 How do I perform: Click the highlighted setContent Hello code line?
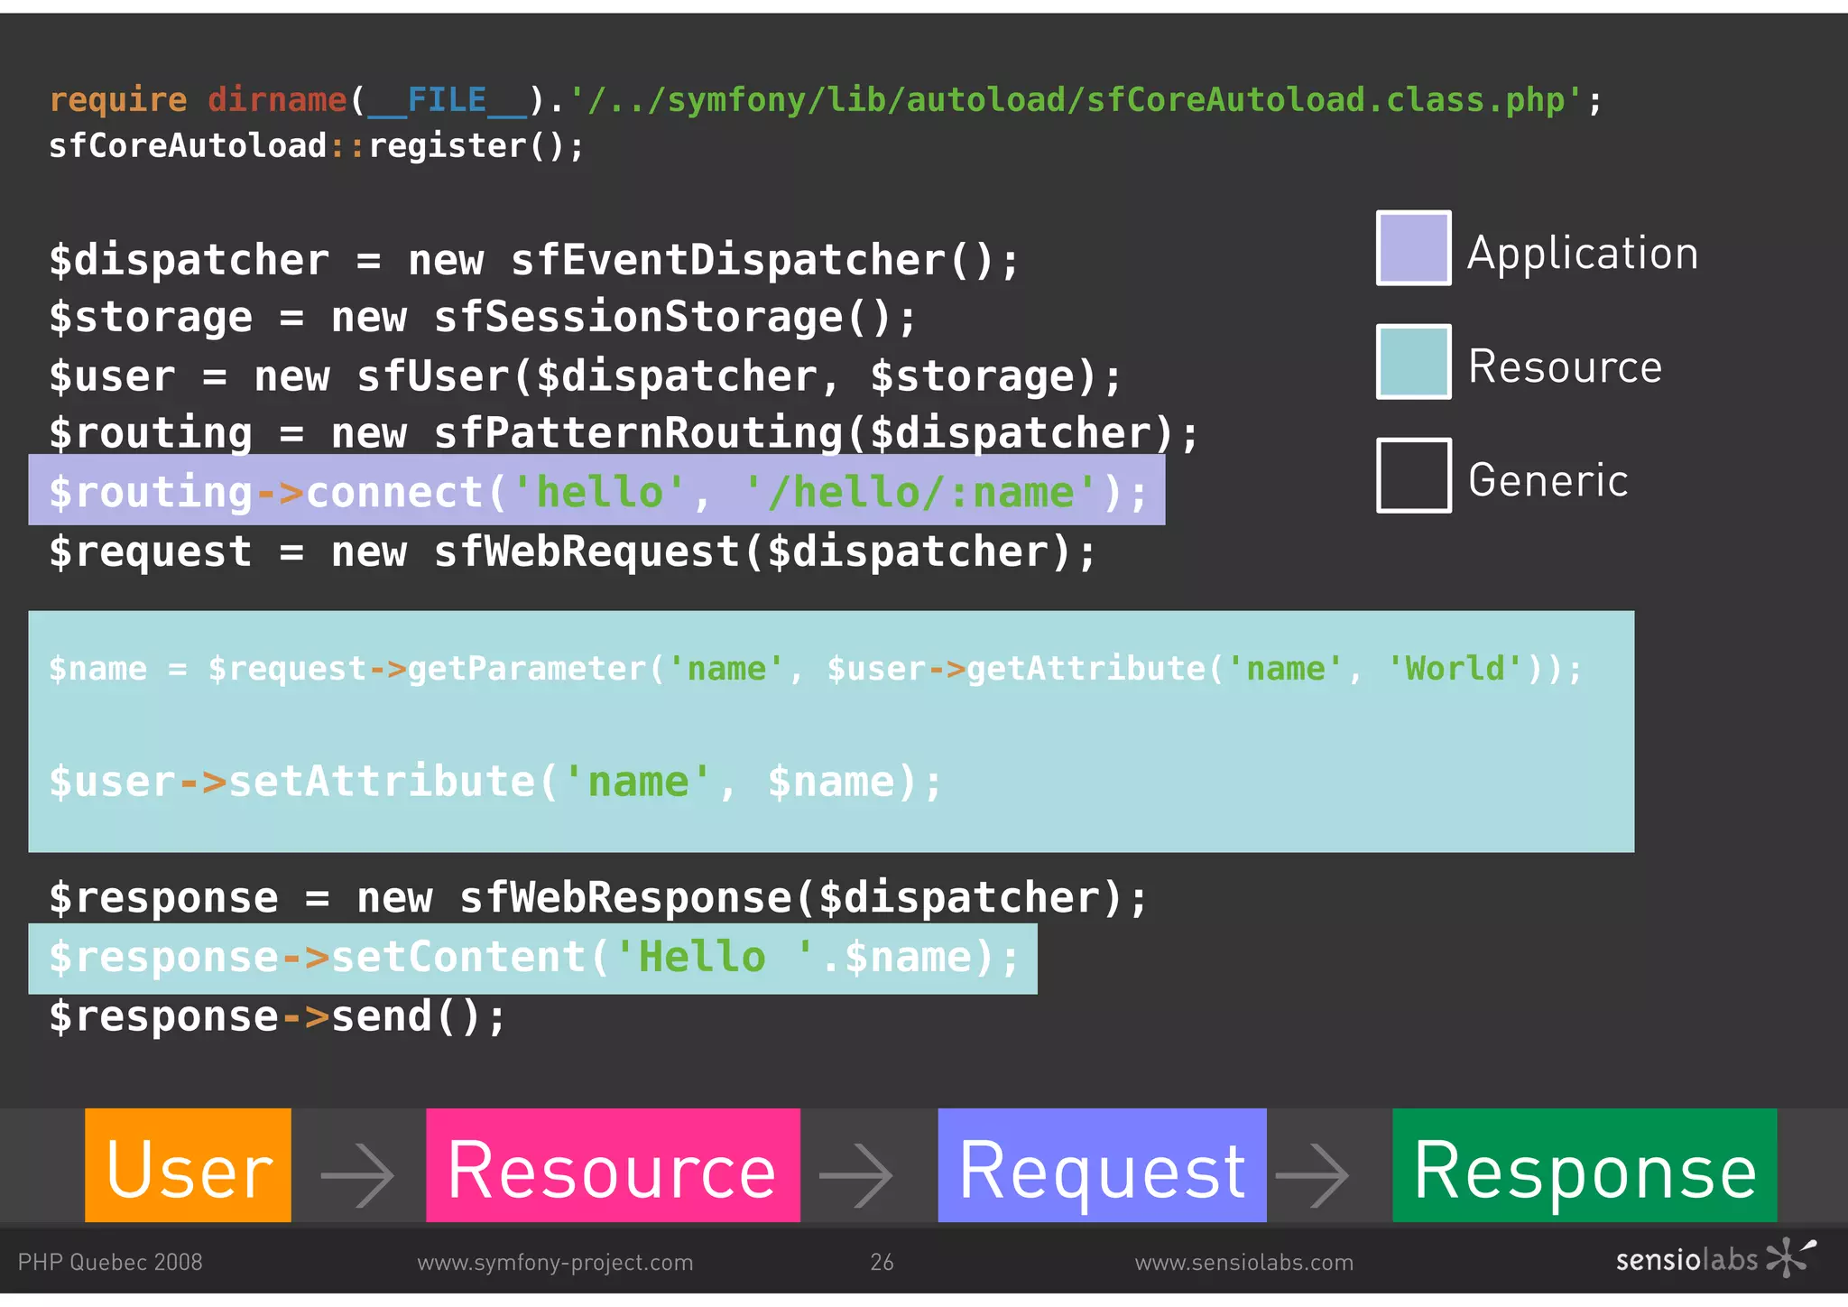click(532, 958)
